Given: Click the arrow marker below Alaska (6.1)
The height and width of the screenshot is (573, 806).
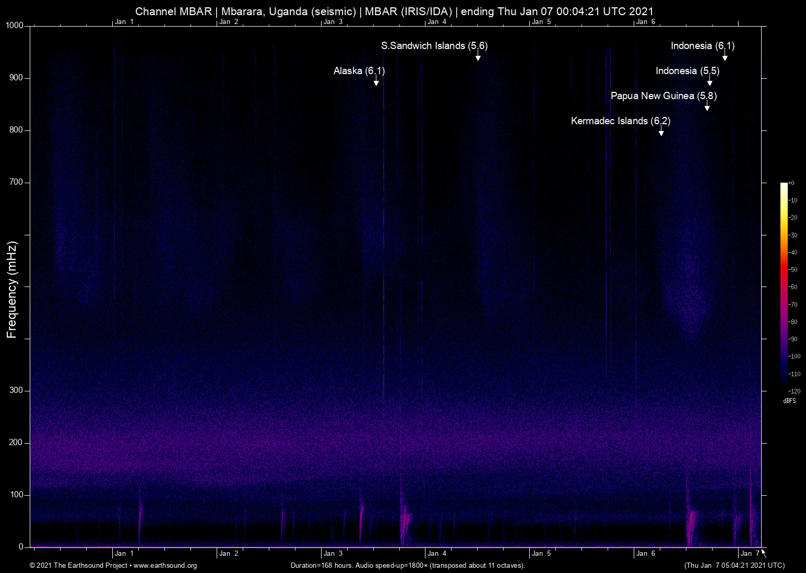Looking at the screenshot, I should click(376, 81).
